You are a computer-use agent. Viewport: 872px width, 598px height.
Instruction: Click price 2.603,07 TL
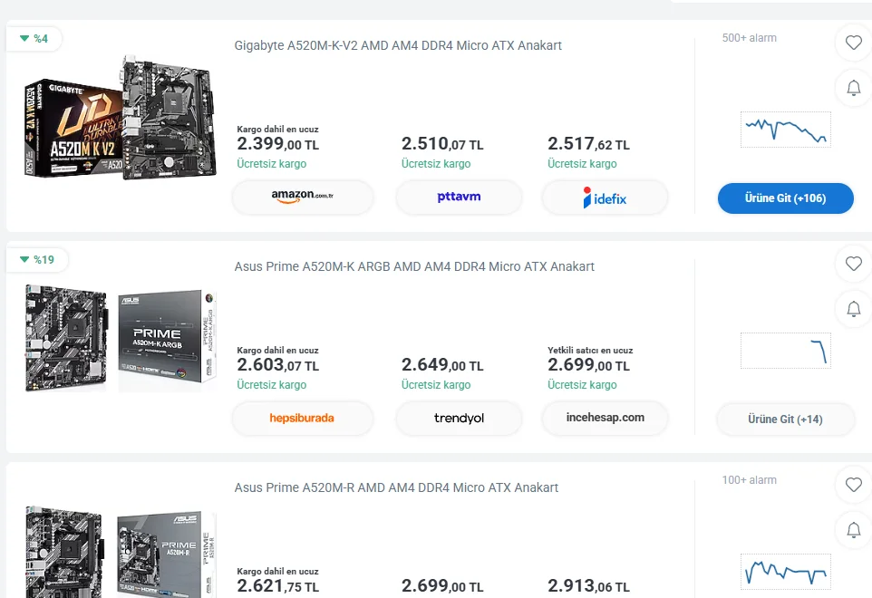click(277, 365)
